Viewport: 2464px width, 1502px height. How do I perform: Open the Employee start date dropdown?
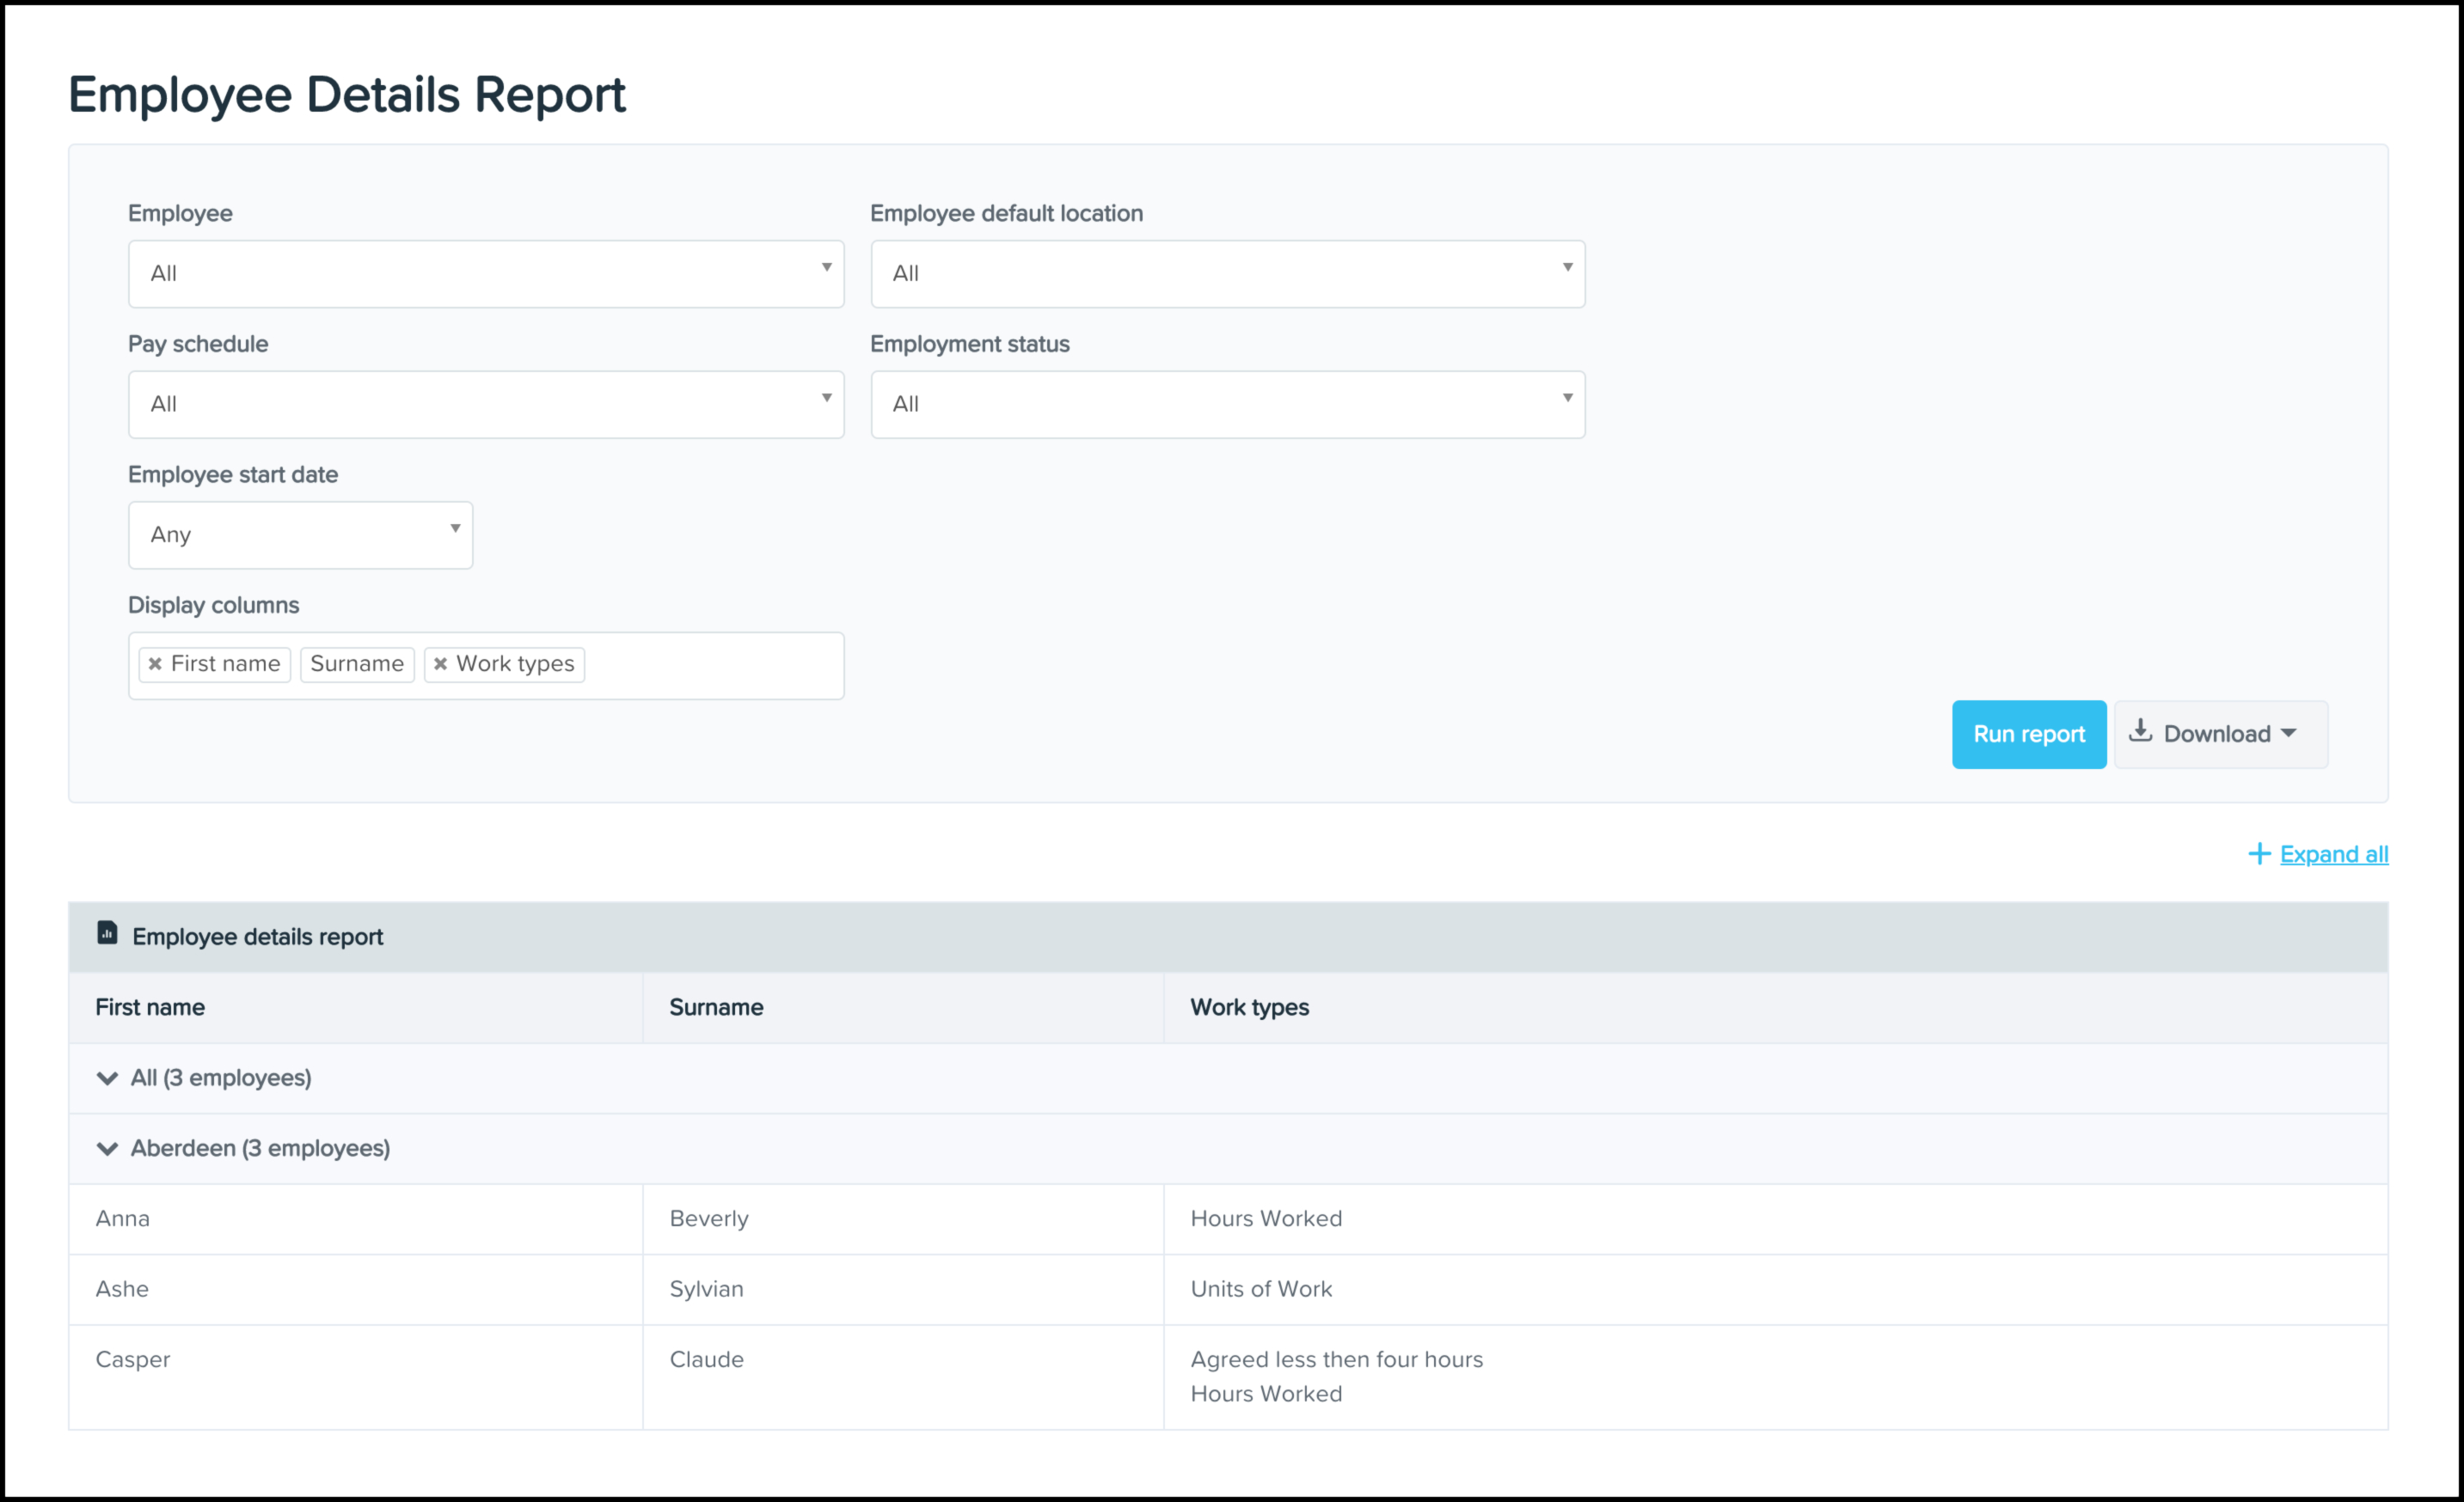click(x=300, y=534)
